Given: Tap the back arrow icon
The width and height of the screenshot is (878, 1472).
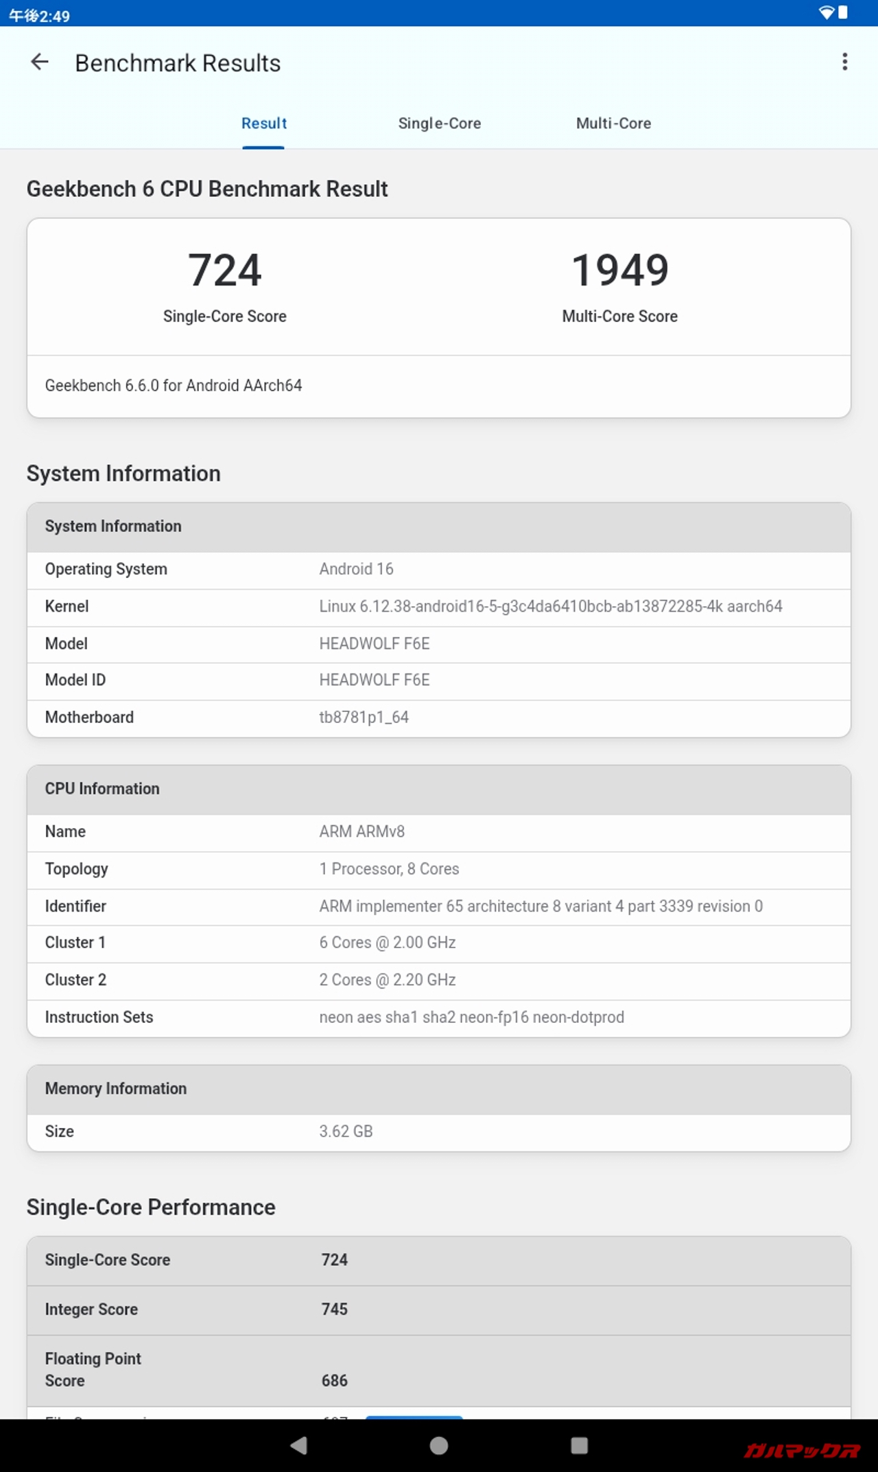Looking at the screenshot, I should (40, 62).
